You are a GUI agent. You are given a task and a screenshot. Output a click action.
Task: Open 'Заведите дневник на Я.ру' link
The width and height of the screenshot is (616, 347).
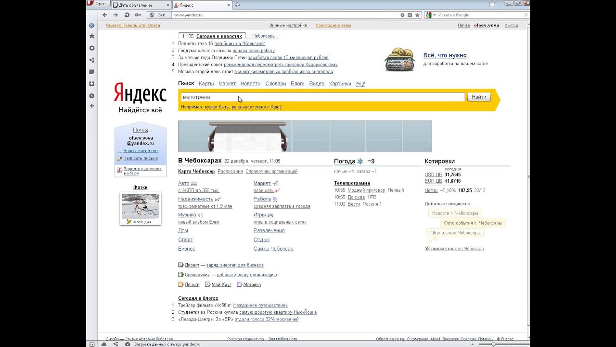click(142, 171)
